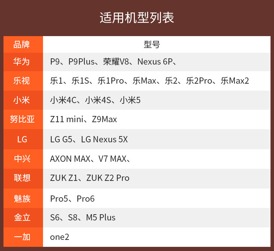Select the models row S6、S8、M5 Plus
The width and height of the screenshot is (274, 251).
[156, 218]
